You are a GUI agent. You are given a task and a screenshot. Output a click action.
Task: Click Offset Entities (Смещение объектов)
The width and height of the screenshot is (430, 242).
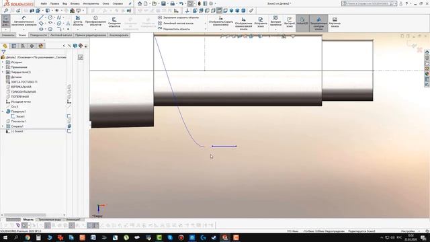[114, 22]
